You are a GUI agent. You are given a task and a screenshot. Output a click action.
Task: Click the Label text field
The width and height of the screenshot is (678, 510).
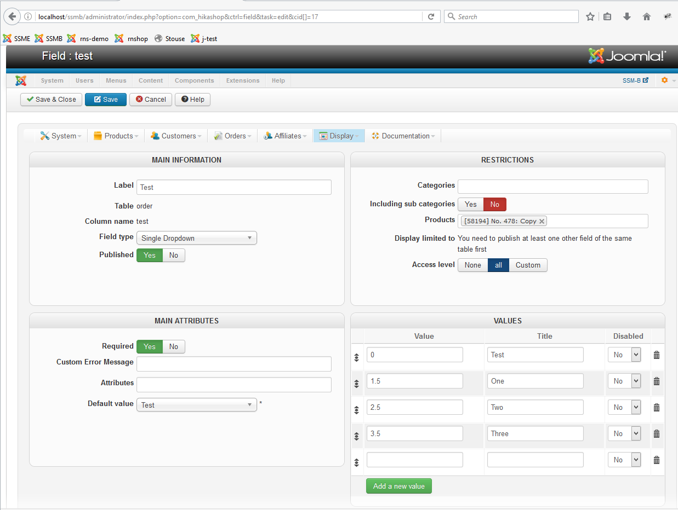coord(234,187)
